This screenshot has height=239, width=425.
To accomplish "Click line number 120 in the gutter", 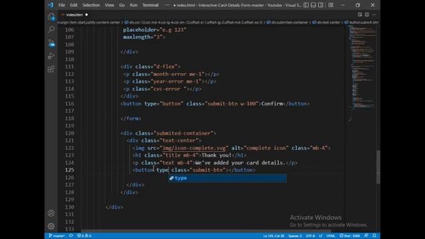I will (69, 133).
